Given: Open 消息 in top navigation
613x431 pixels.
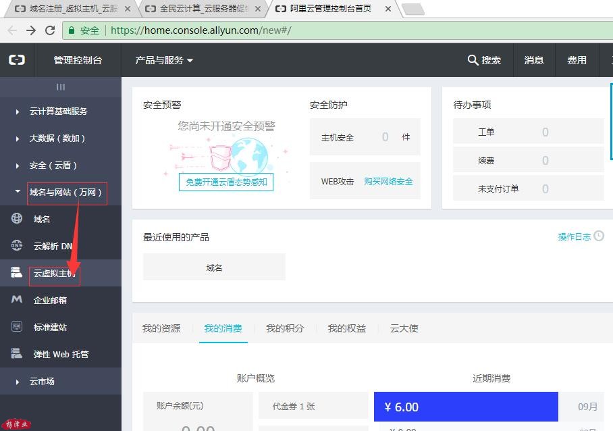Looking at the screenshot, I should [534, 60].
